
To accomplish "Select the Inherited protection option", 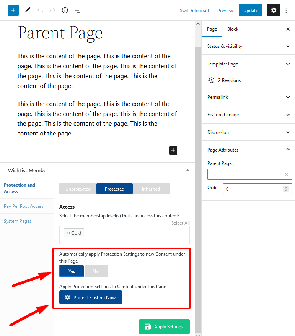I will tap(151, 189).
